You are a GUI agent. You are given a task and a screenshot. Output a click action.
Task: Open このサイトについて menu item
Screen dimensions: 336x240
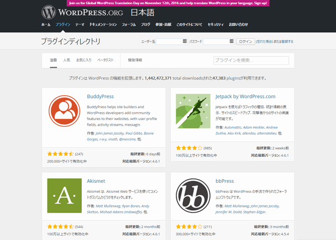[189, 25]
